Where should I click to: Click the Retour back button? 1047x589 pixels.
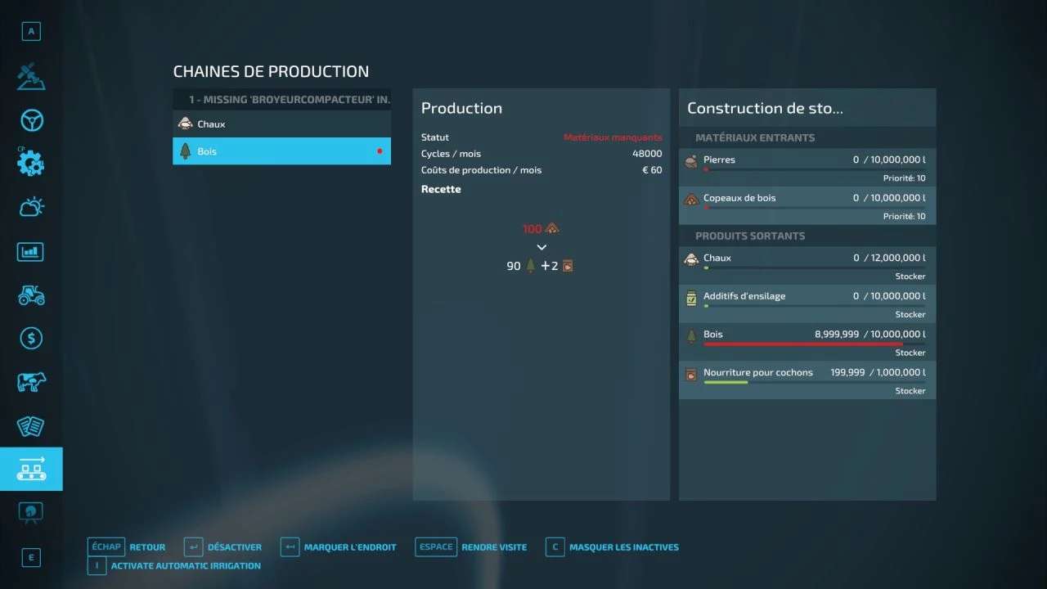pyautogui.click(x=128, y=547)
